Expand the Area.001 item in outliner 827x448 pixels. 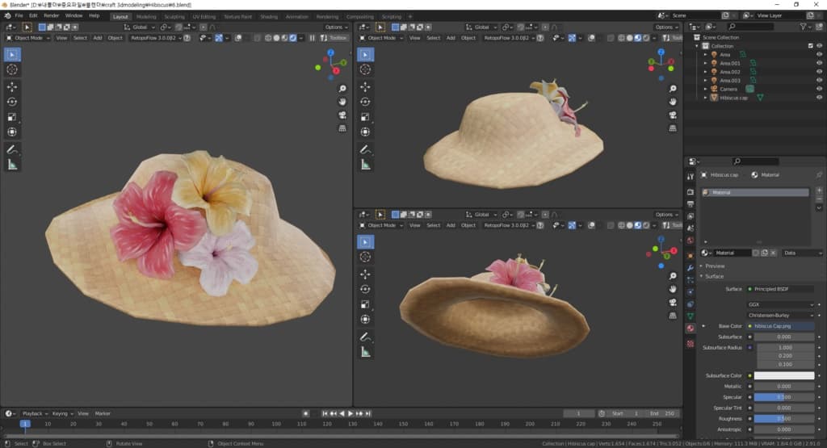[x=705, y=63]
